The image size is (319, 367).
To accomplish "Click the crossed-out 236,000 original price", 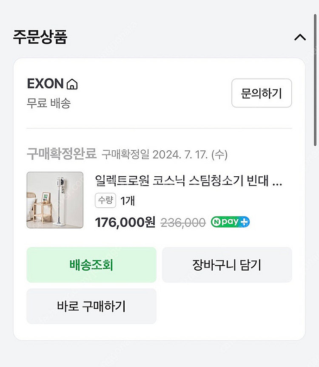I will [183, 222].
